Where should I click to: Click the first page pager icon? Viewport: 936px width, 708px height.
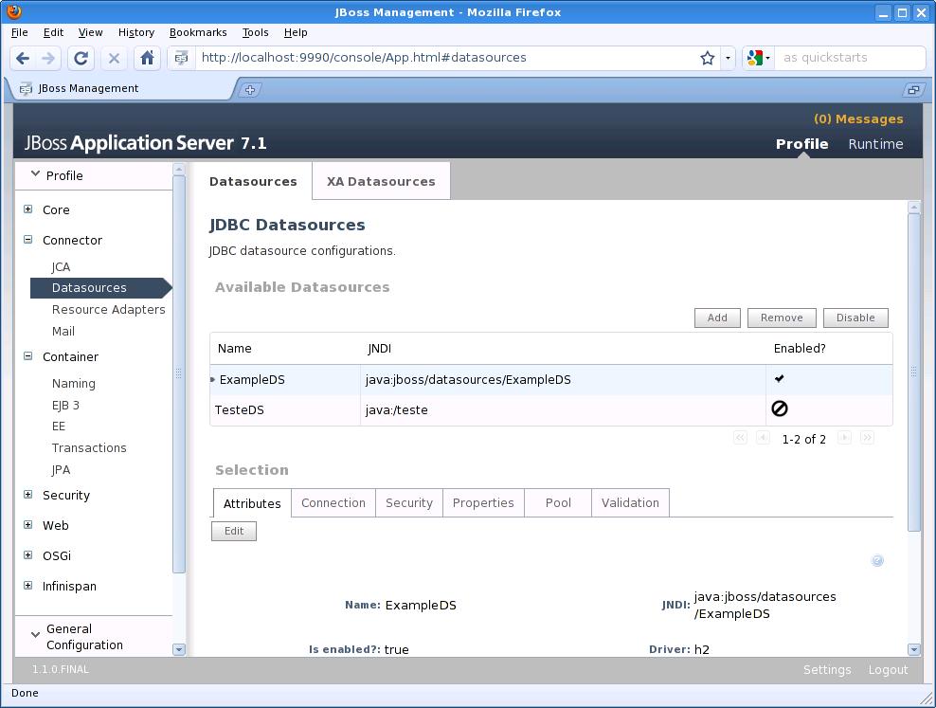740,438
